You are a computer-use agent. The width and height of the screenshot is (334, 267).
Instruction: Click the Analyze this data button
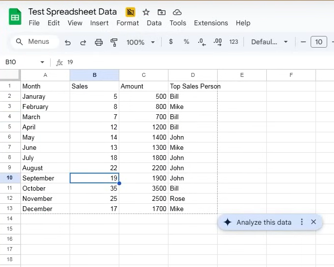258,222
